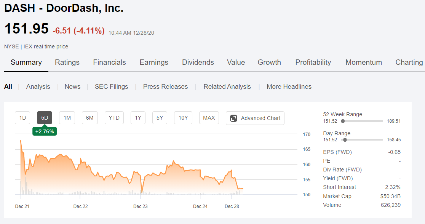Image resolution: width=425 pixels, height=224 pixels.
Task: Switch to the Earnings tab
Action: pyautogui.click(x=154, y=62)
